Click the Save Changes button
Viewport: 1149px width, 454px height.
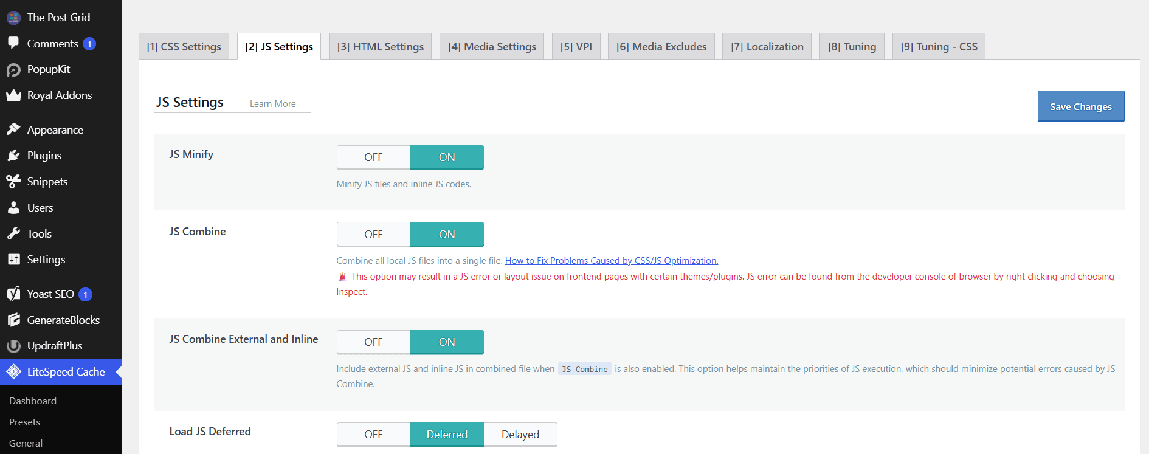pos(1081,106)
